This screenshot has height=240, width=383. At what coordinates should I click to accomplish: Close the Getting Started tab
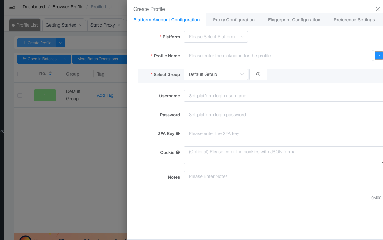80,25
